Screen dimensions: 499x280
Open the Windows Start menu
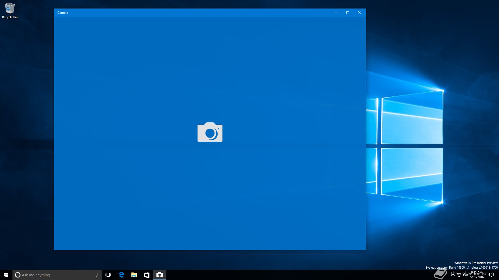[x=6, y=275]
